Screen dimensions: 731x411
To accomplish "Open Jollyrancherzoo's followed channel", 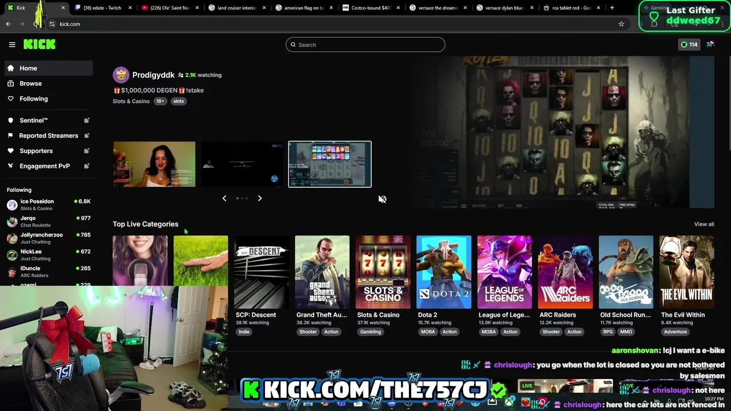I will click(49, 238).
